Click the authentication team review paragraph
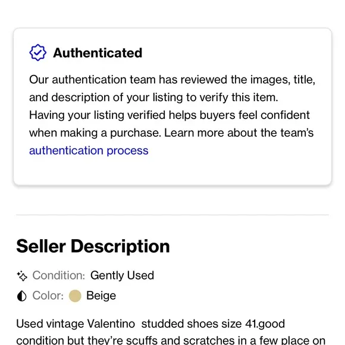345x345 pixels. point(172,89)
